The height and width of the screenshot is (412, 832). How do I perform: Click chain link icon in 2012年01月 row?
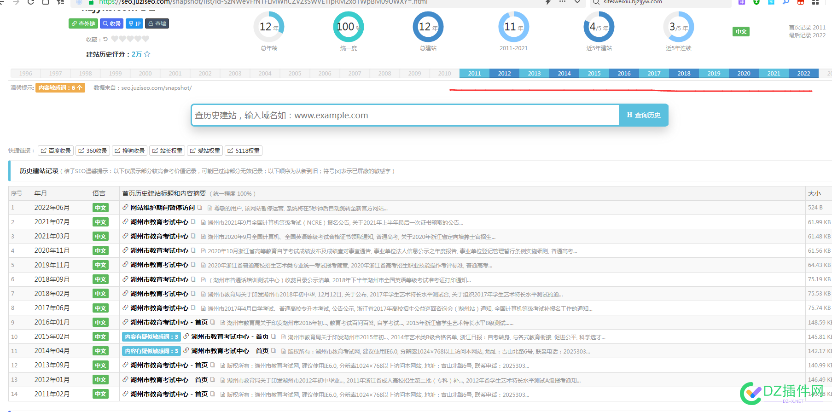pyautogui.click(x=125, y=380)
